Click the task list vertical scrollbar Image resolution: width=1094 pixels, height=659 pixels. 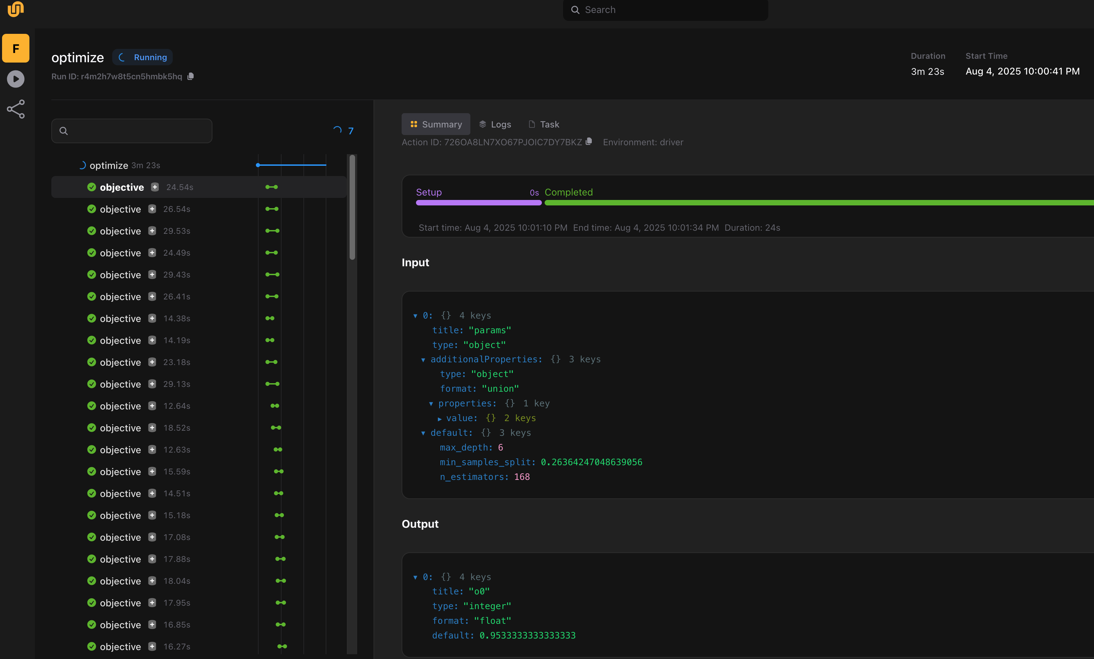tap(352, 207)
